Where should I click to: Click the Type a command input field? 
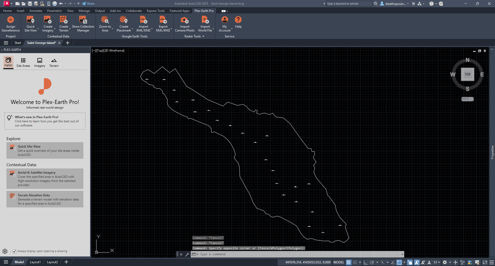[299, 254]
